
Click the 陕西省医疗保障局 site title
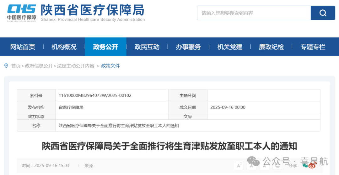pos(93,10)
